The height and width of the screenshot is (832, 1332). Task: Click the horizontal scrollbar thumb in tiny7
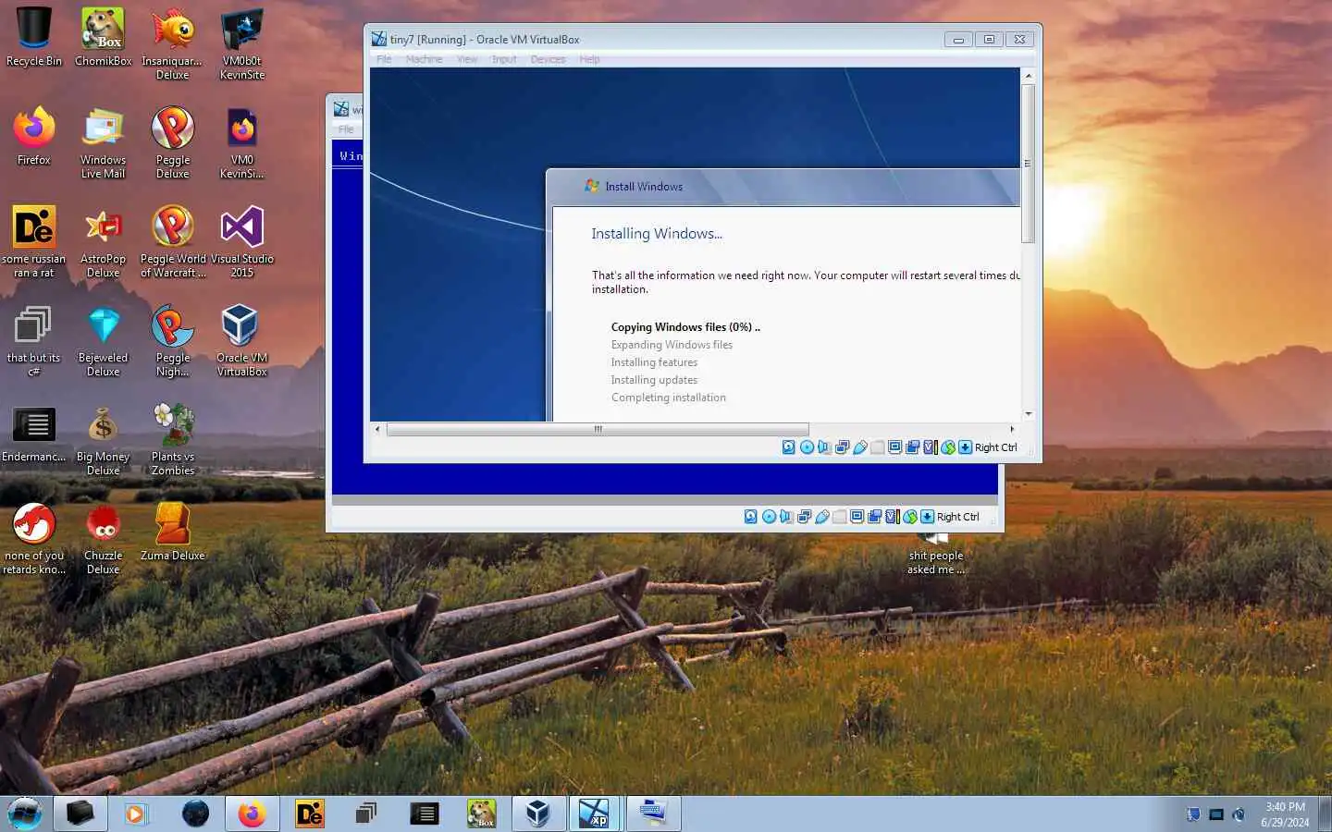click(598, 429)
